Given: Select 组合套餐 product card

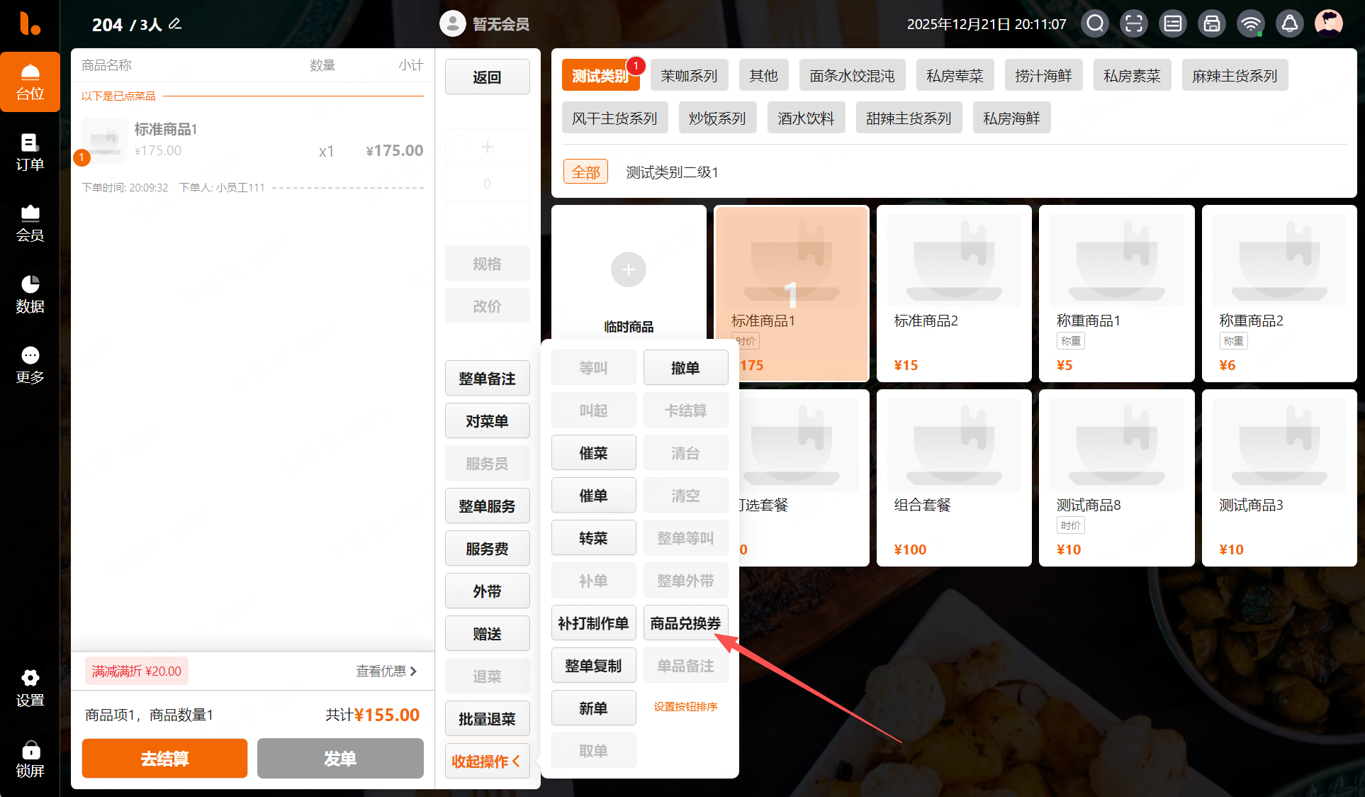Looking at the screenshot, I should tap(954, 477).
